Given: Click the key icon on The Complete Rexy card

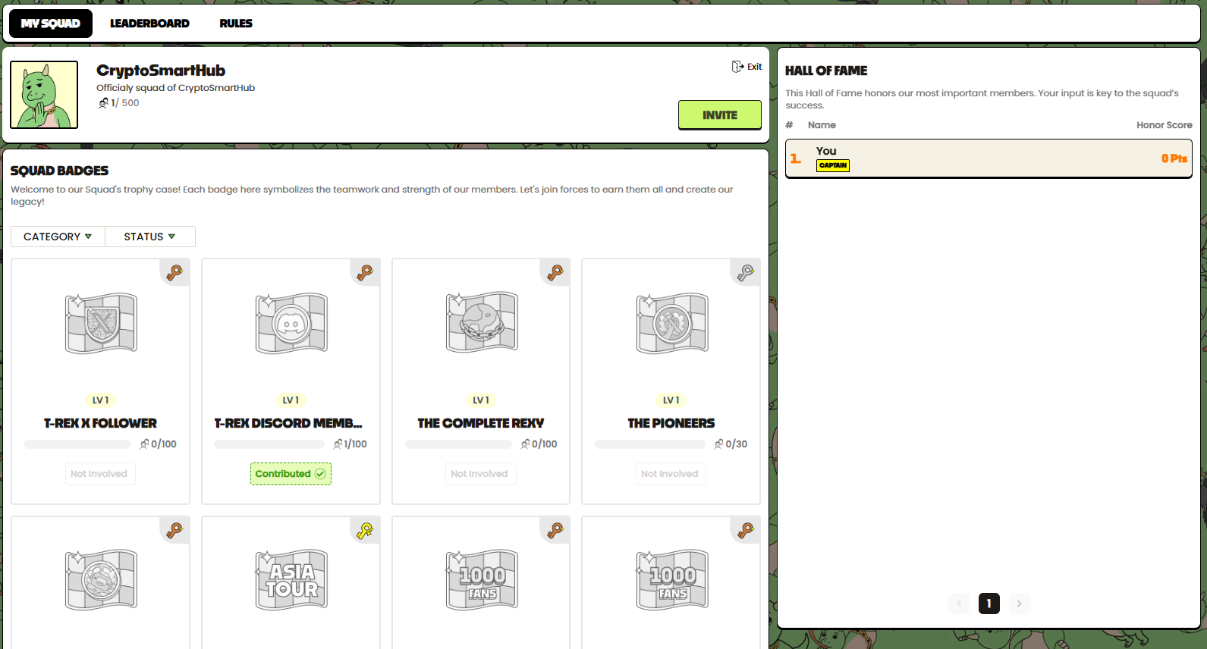Looking at the screenshot, I should 555,273.
